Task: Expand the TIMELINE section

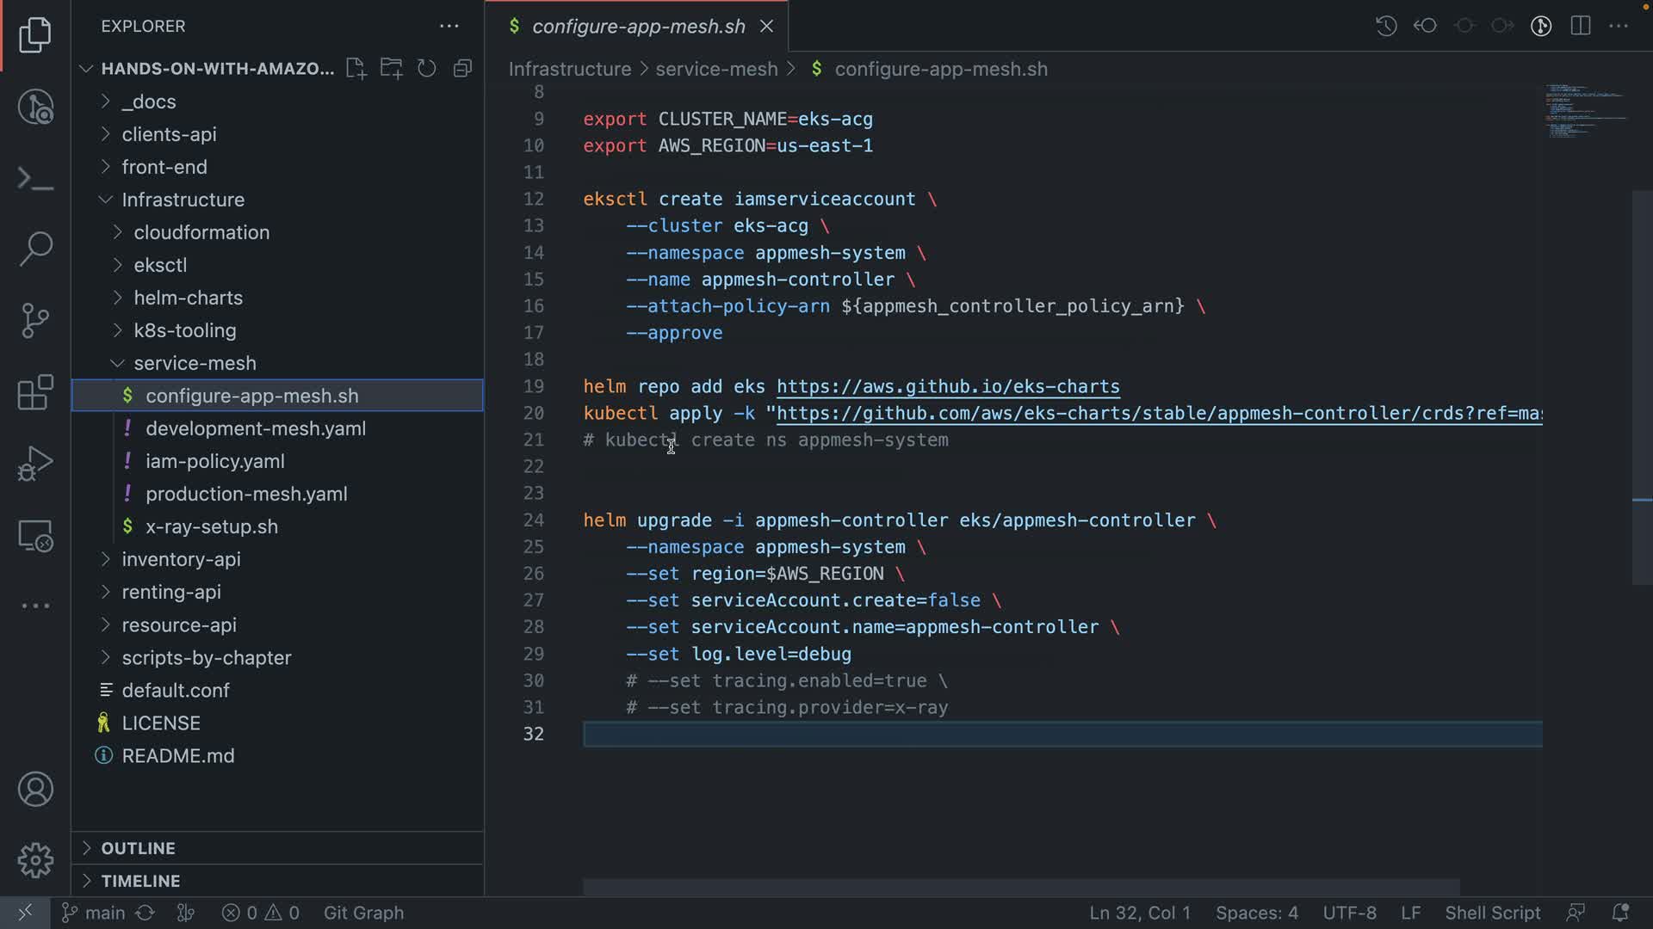Action: click(140, 881)
